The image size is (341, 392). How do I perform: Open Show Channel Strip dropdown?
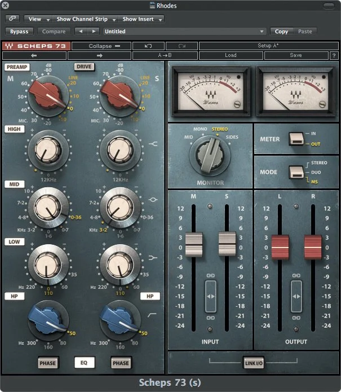click(x=86, y=19)
